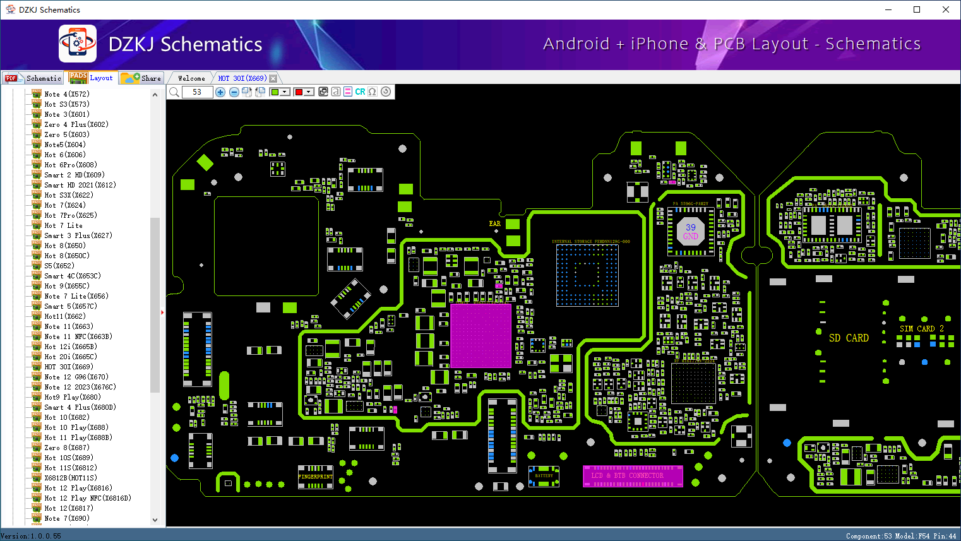Click the red splitter arrow to collapse the model list

click(x=162, y=312)
